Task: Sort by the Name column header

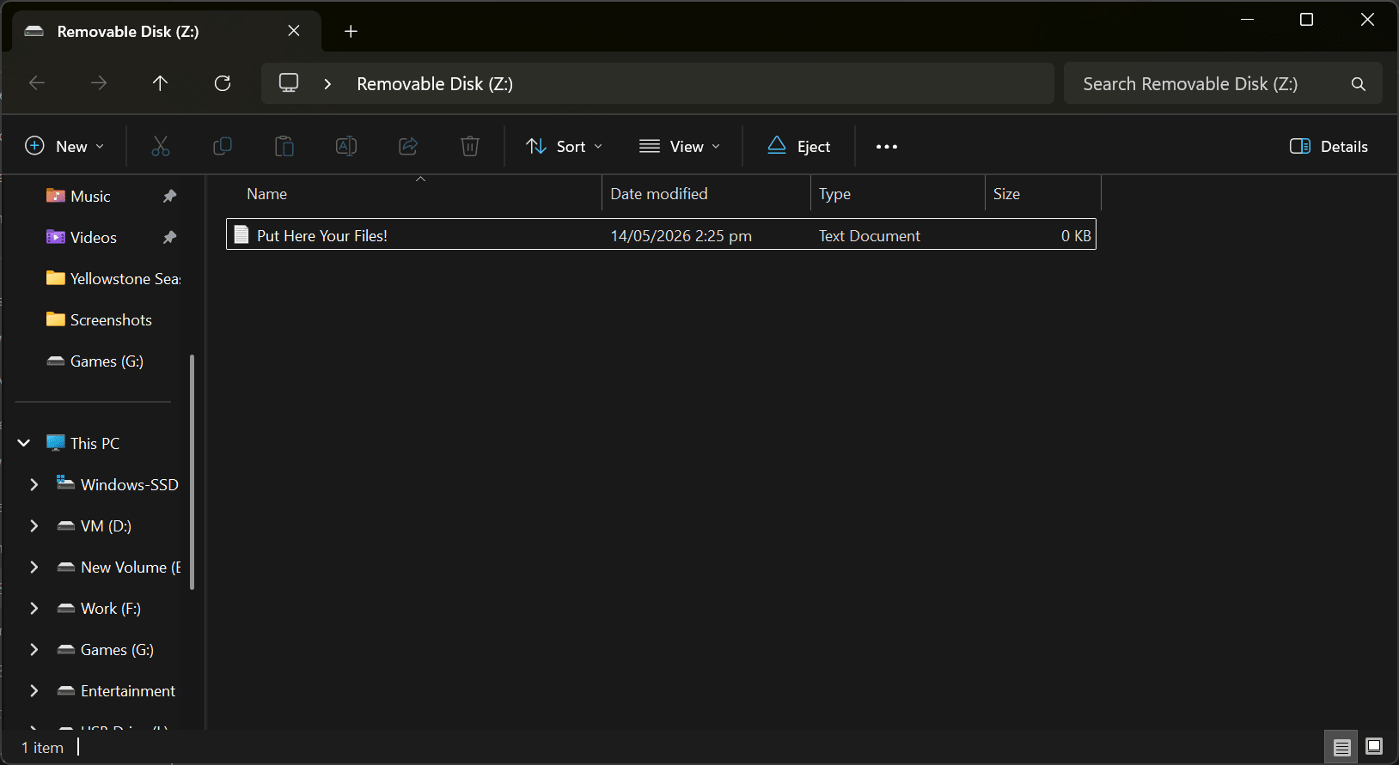Action: 266,194
